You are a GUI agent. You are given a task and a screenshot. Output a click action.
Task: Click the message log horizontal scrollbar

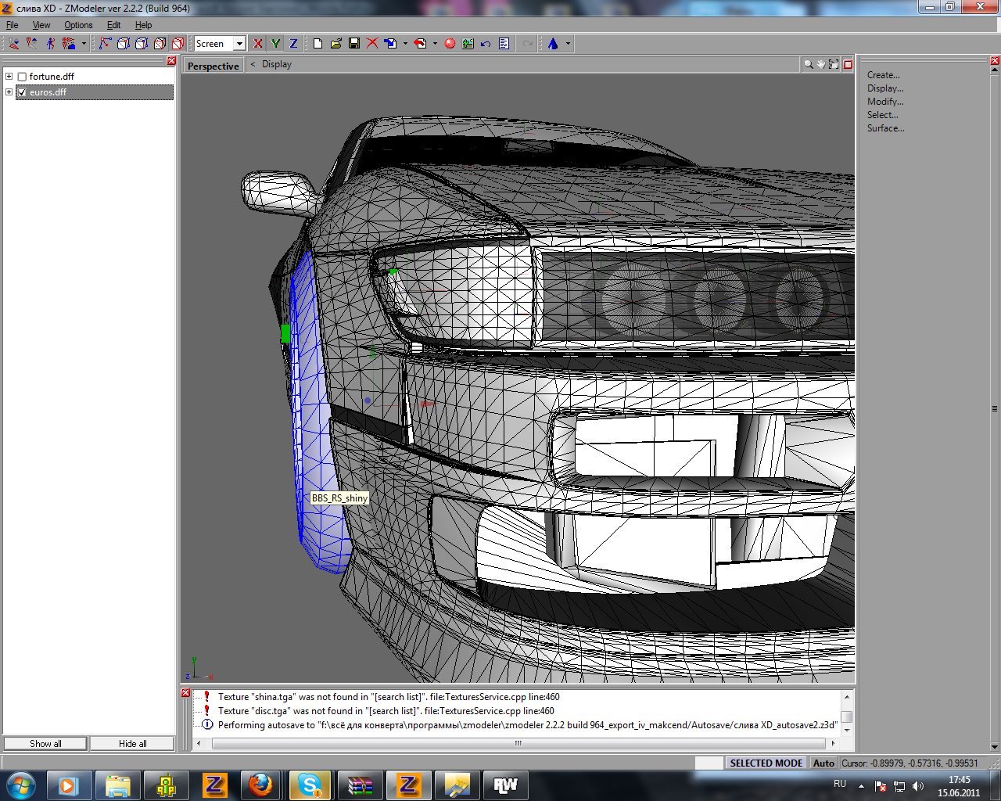(517, 743)
